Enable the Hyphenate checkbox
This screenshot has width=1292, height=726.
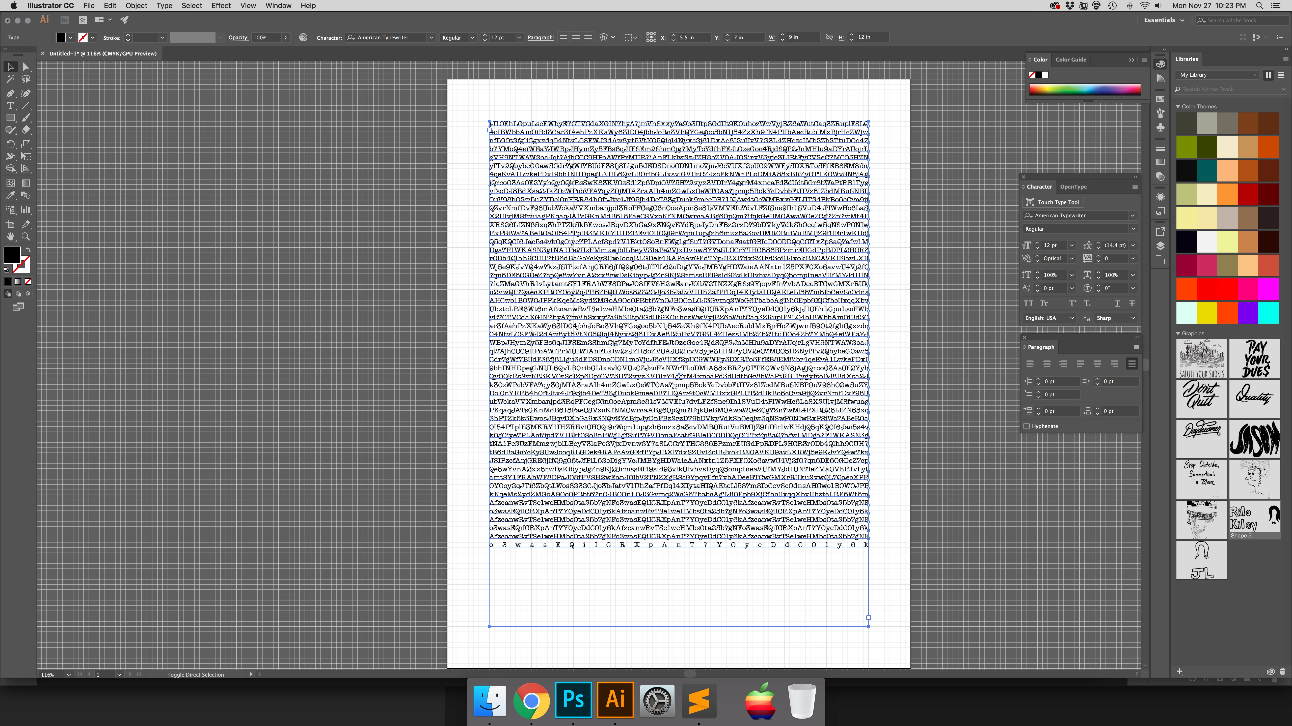(x=1026, y=426)
